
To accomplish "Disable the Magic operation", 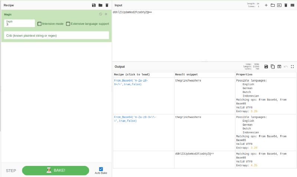I will 101,14.
